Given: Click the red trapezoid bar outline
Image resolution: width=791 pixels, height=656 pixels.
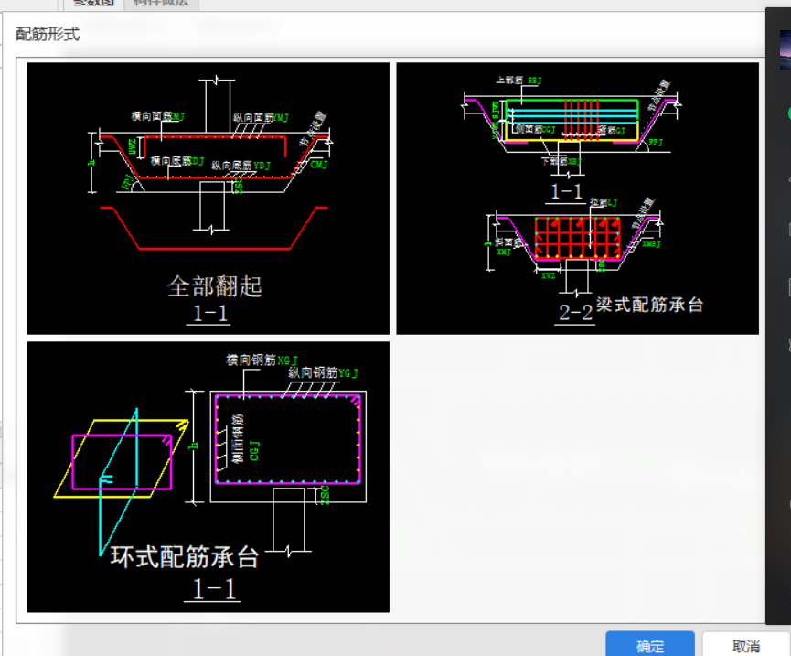Looking at the screenshot, I should 214,228.
